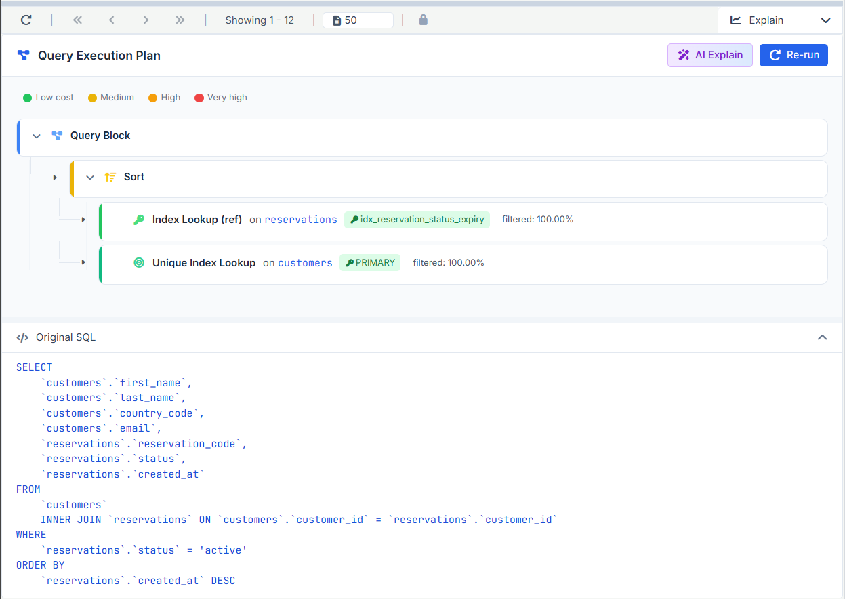Image resolution: width=845 pixels, height=599 pixels.
Task: Click the filtered 100.00% on reservations row
Action: click(537, 220)
